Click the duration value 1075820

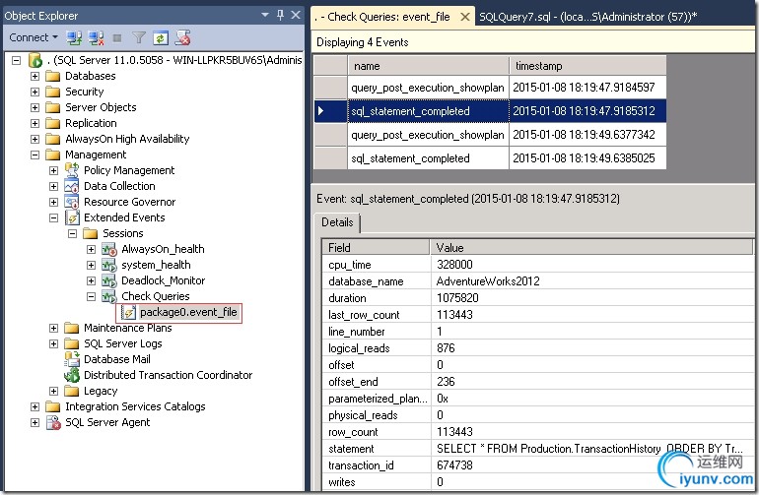click(457, 298)
